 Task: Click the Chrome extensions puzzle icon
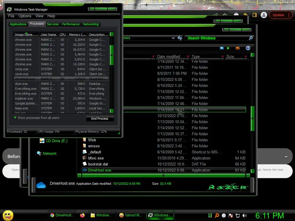tap(245, 14)
